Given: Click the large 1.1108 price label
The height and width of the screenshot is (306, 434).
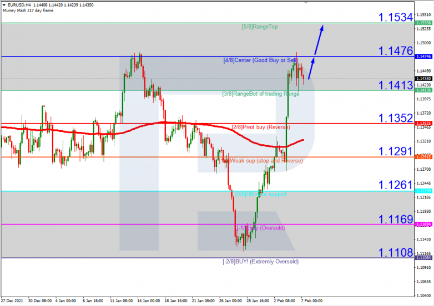Looking at the screenshot, I should (x=396, y=253).
